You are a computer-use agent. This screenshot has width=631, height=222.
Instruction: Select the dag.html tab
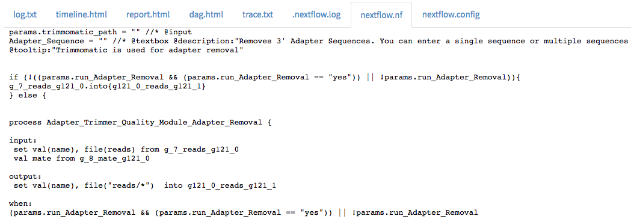click(x=206, y=15)
